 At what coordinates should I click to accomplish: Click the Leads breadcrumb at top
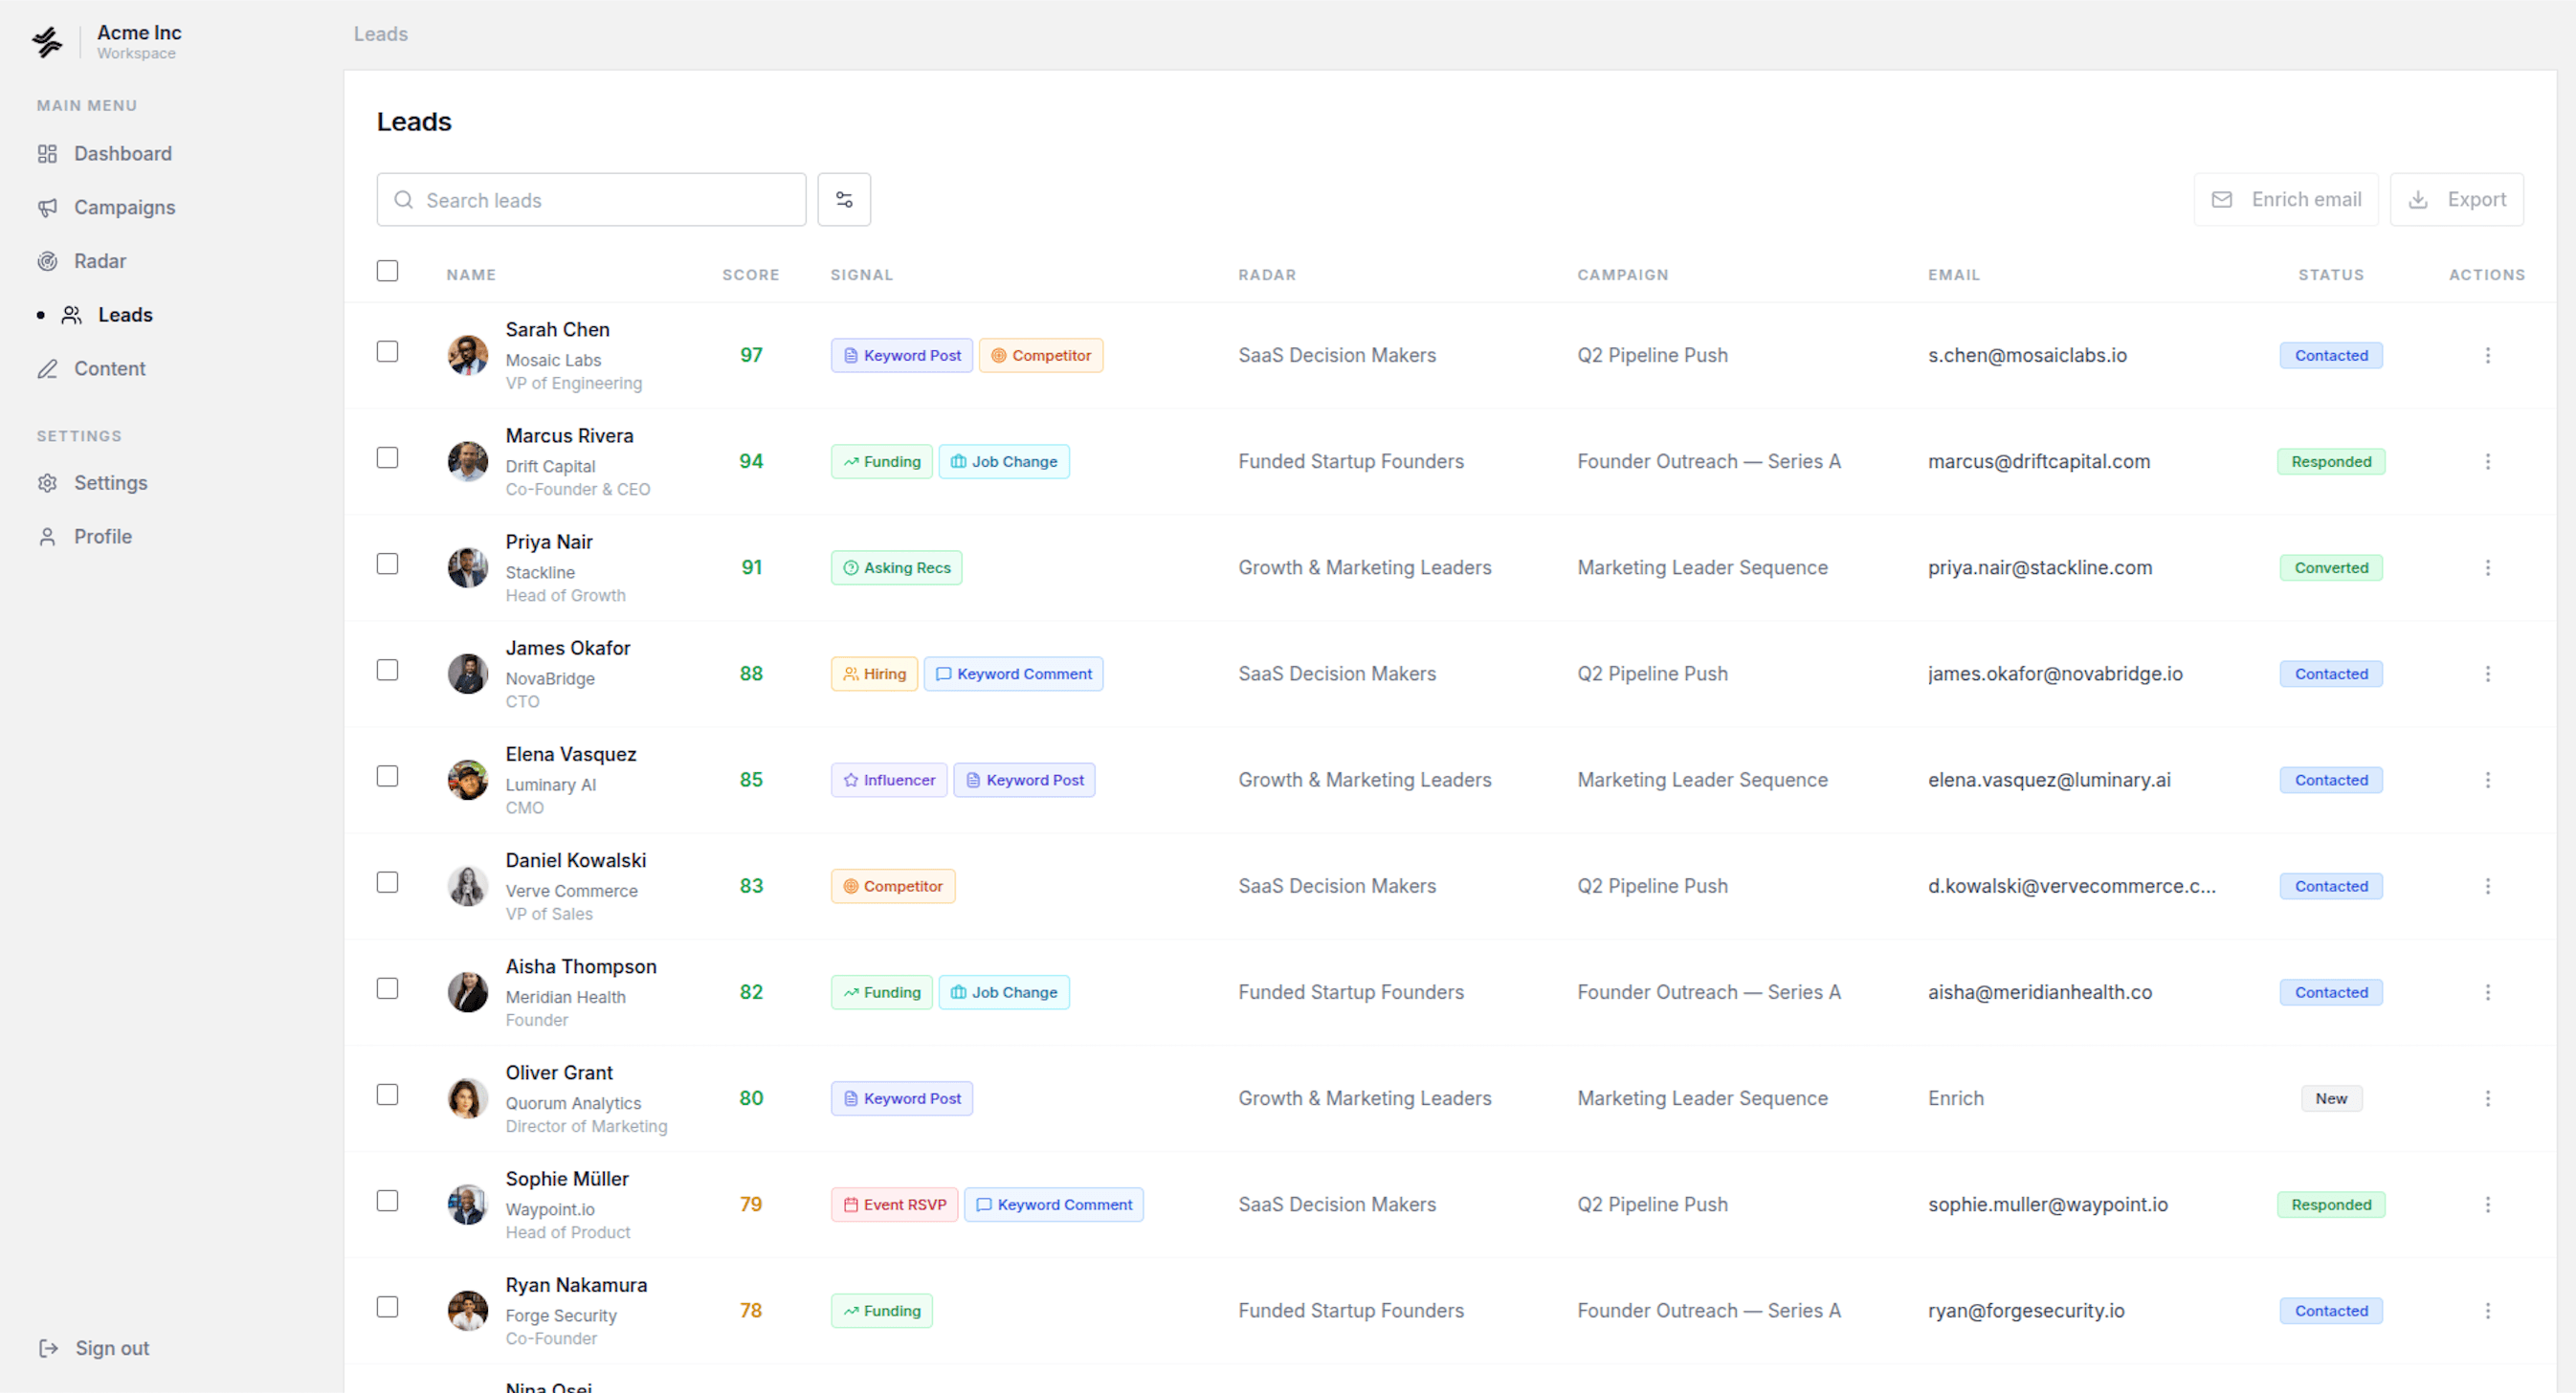[380, 34]
